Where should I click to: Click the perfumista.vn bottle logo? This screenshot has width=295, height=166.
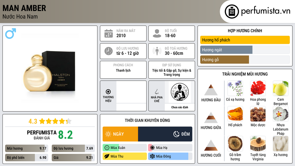(232, 12)
